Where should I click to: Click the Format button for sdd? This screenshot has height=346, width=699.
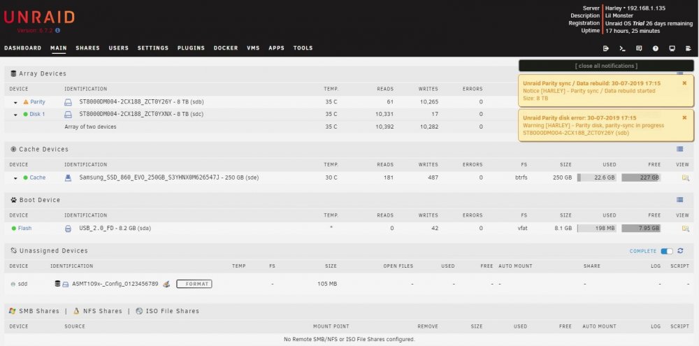pyautogui.click(x=194, y=284)
